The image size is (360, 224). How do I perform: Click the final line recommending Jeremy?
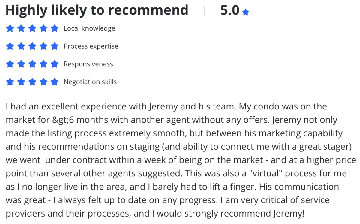point(155,214)
